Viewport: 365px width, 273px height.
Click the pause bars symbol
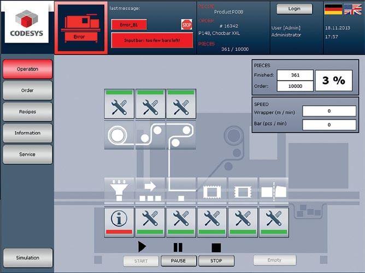[x=178, y=247]
